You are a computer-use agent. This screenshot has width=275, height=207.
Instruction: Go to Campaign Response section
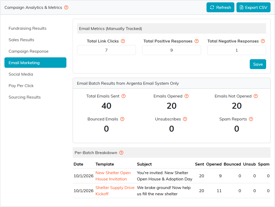point(35,51)
